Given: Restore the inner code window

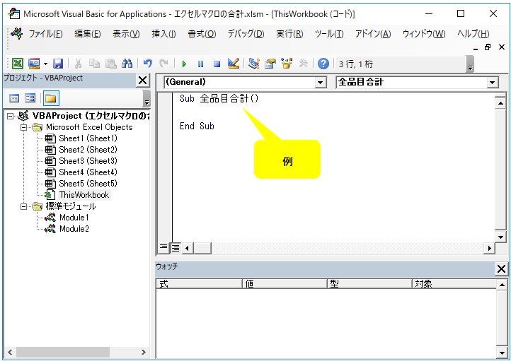Looking at the screenshot, I should (488, 47).
